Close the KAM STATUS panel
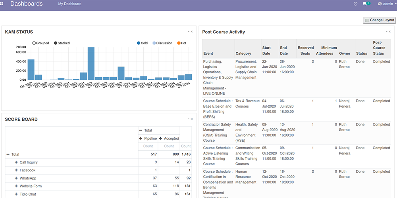Screen dimensions: 397x198 click(192, 31)
